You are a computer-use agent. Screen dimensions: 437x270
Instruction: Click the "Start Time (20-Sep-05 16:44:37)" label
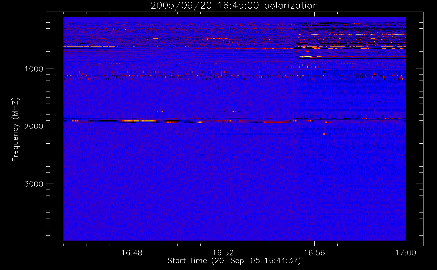[234, 261]
